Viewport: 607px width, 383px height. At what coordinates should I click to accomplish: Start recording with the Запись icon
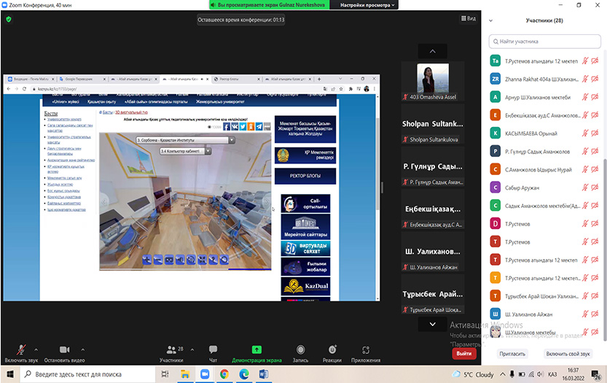click(x=300, y=351)
